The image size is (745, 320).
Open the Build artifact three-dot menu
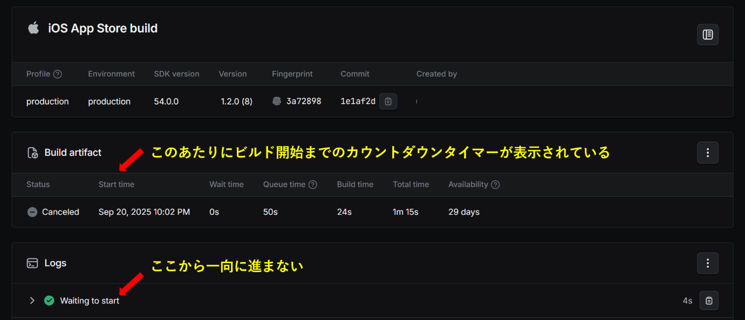(x=708, y=153)
